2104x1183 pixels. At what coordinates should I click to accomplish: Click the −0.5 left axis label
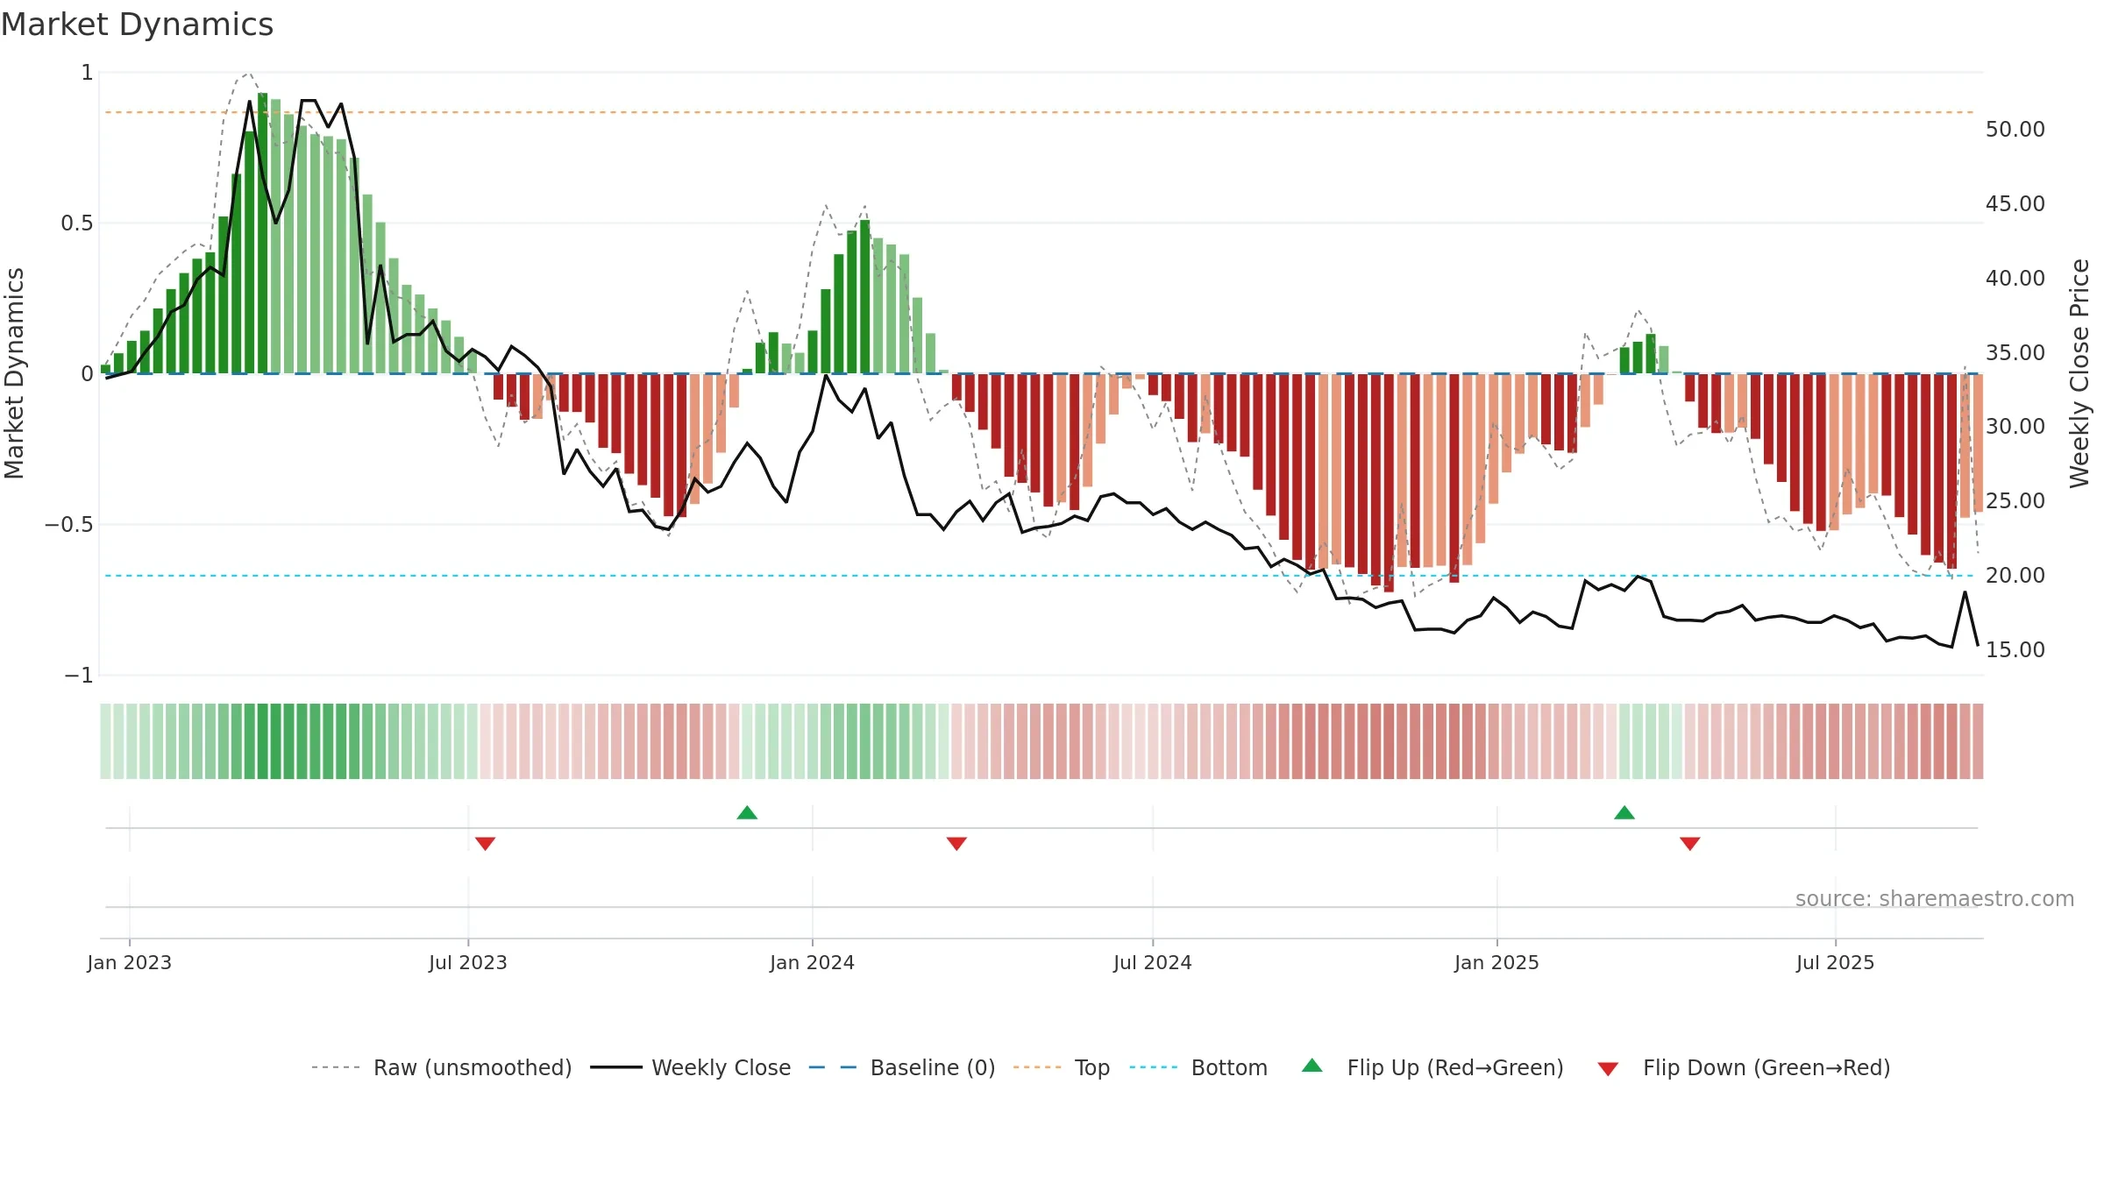pyautogui.click(x=69, y=525)
